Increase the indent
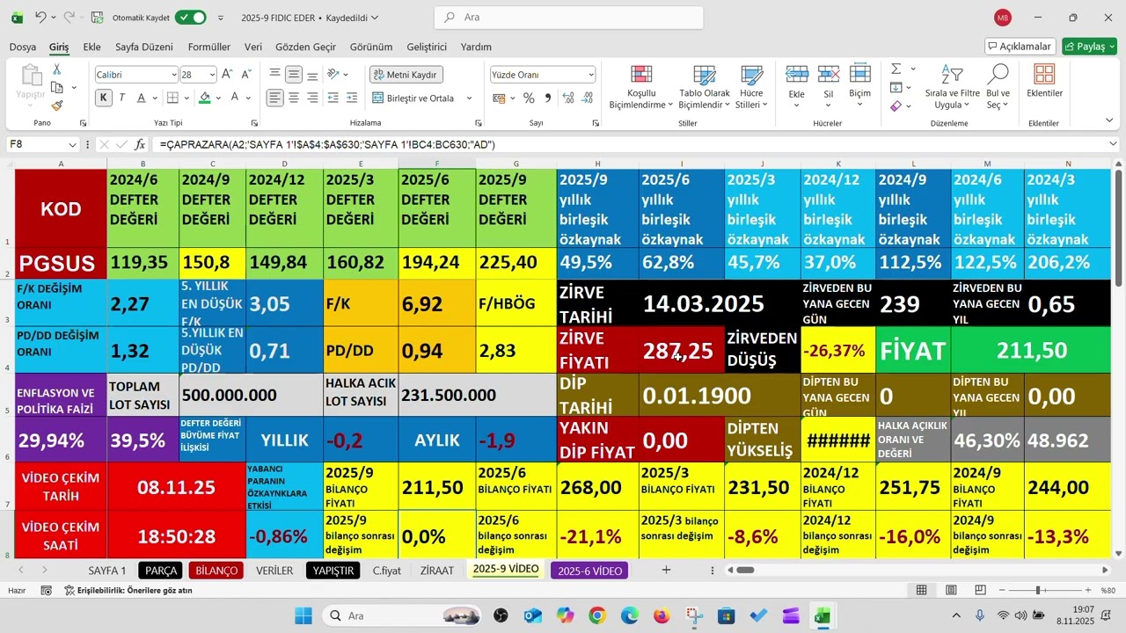The height and width of the screenshot is (633, 1126). [351, 98]
